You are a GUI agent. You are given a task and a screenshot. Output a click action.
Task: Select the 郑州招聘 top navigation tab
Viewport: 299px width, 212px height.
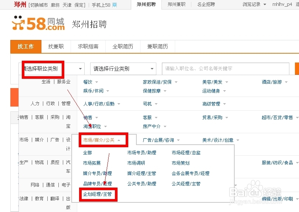point(146,4)
